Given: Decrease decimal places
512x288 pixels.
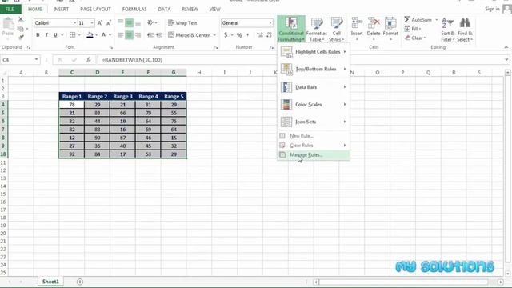Looking at the screenshot, I should [x=269, y=34].
